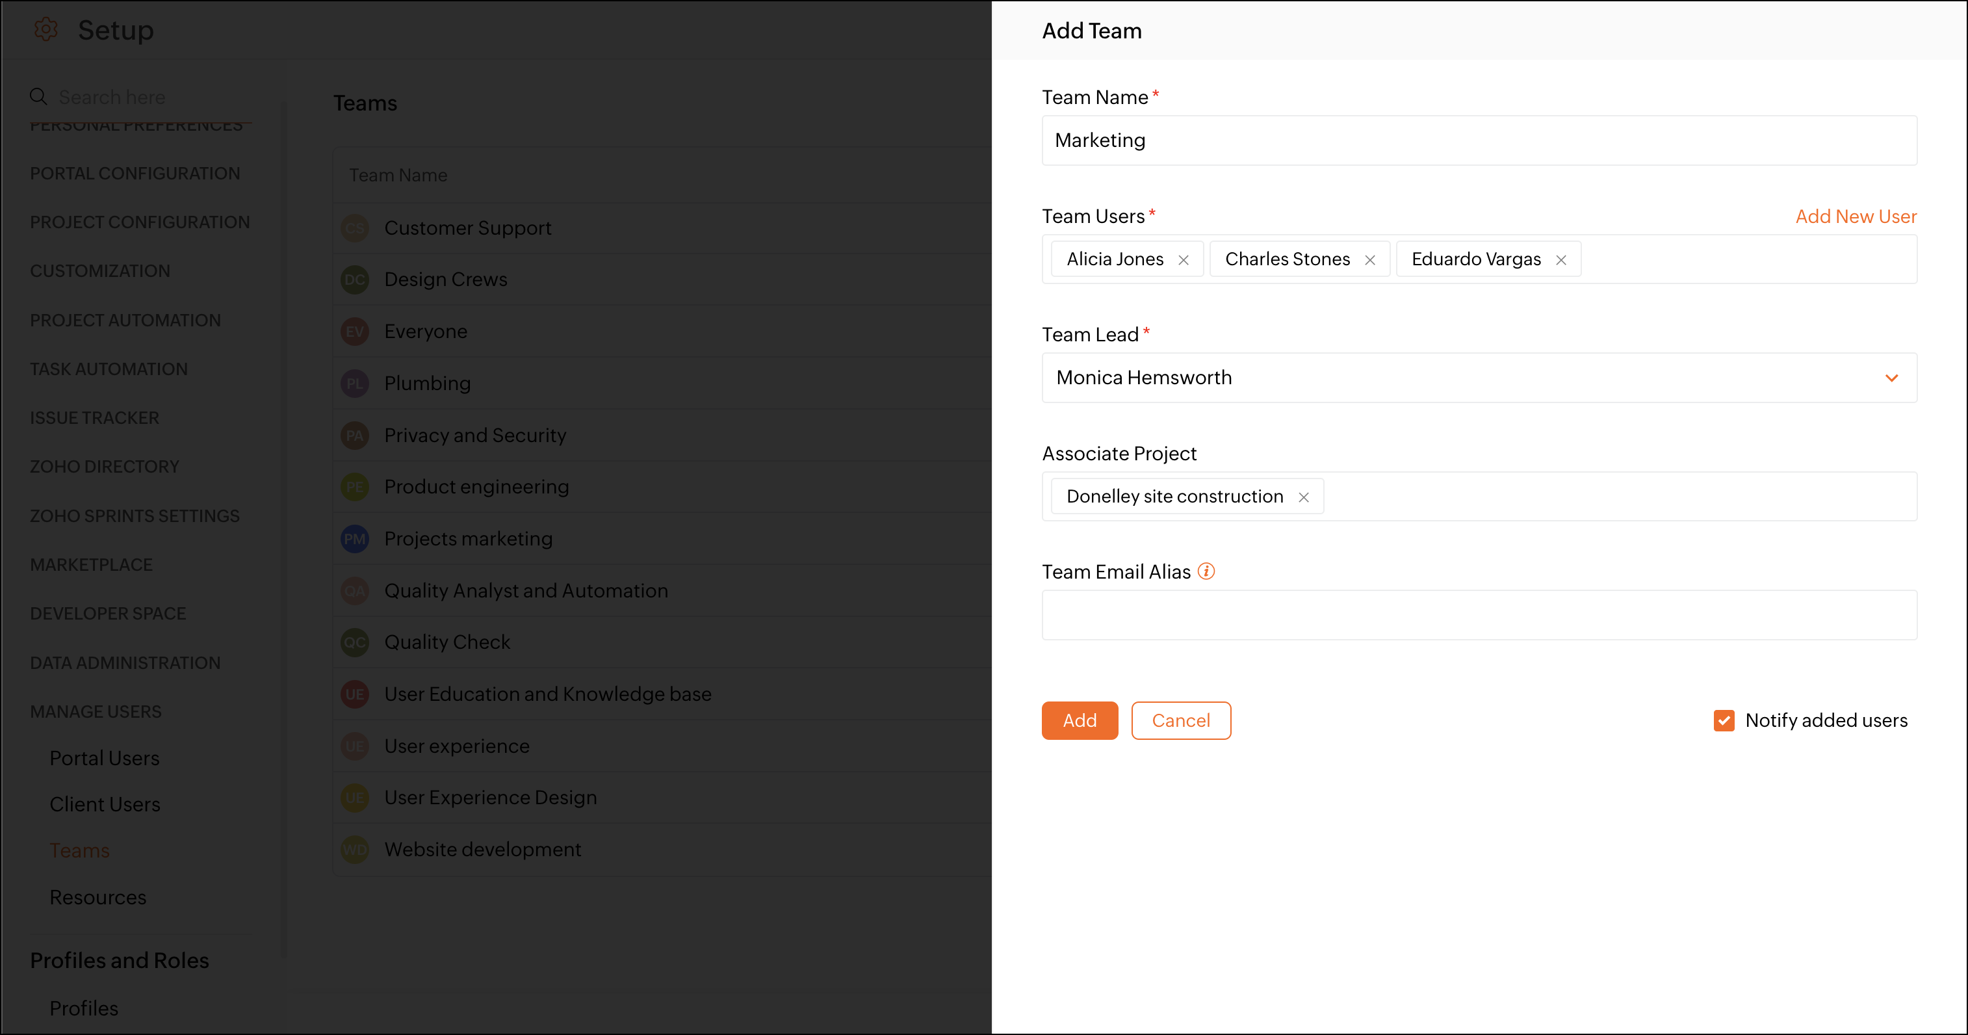The height and width of the screenshot is (1035, 1968).
Task: Select Resources in the sidebar menu
Action: pyautogui.click(x=97, y=897)
